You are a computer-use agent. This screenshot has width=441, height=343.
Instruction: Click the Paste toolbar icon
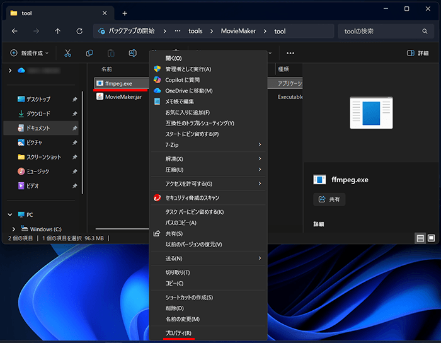111,53
